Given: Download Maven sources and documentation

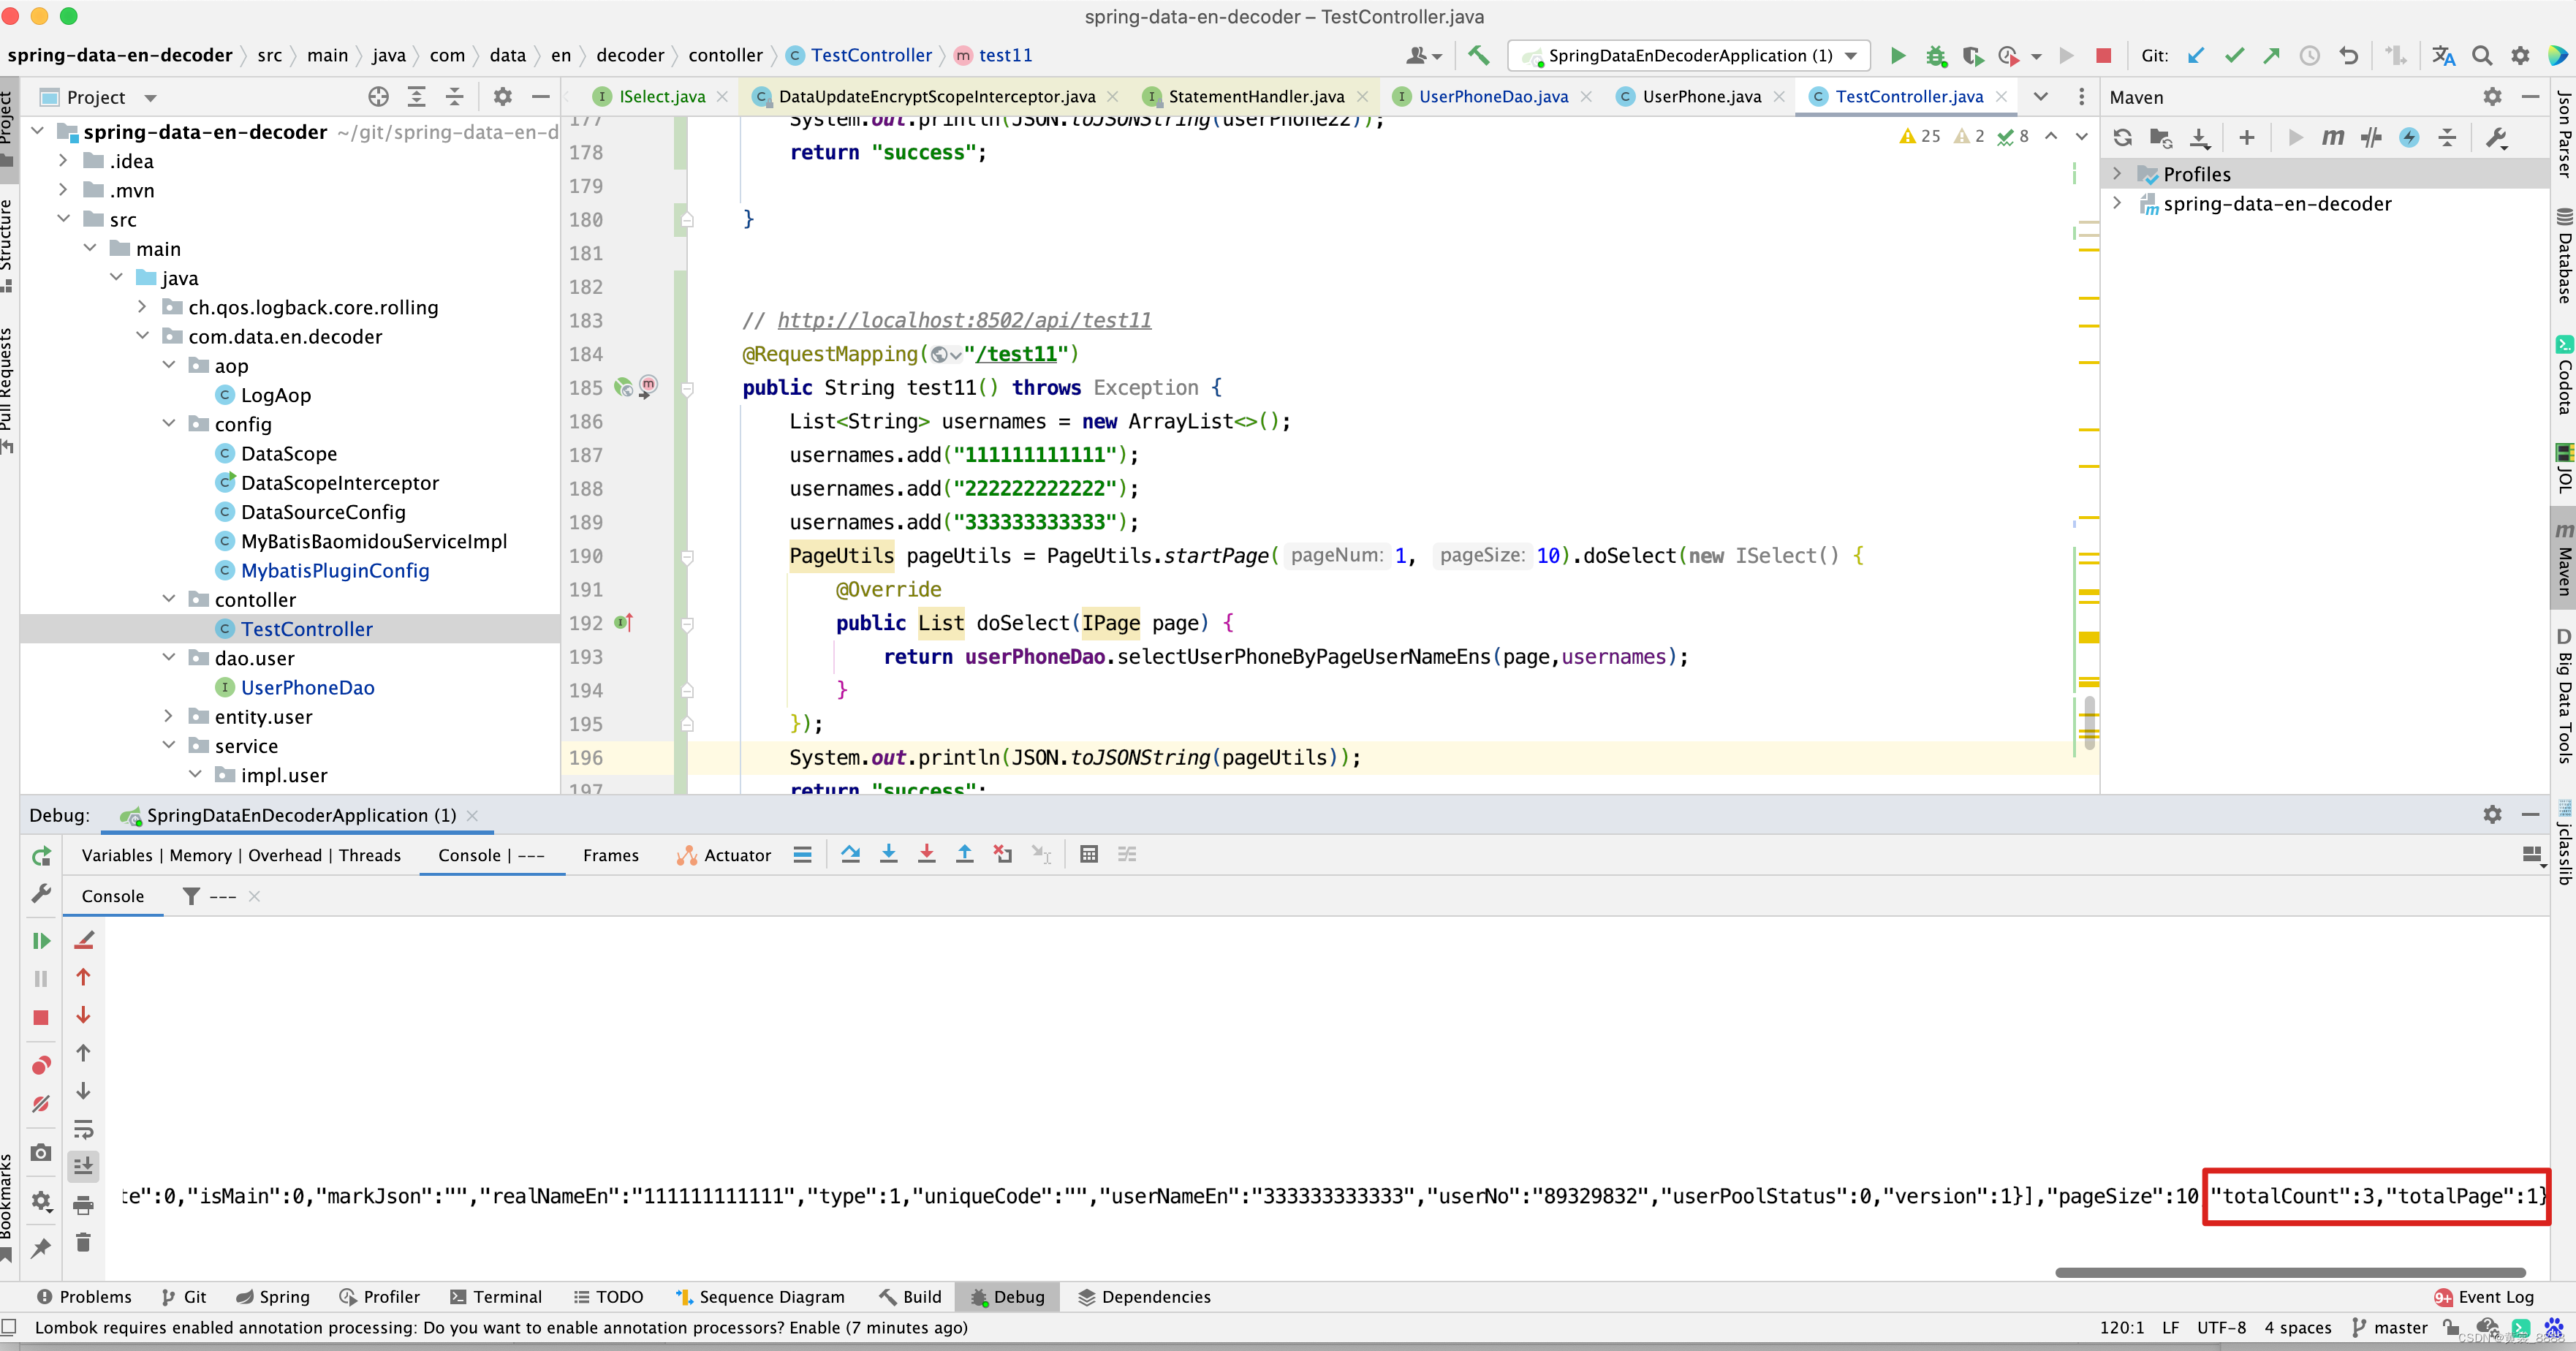Looking at the screenshot, I should [x=2199, y=138].
